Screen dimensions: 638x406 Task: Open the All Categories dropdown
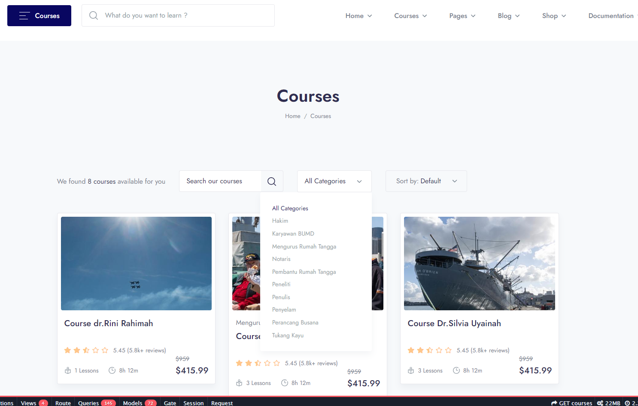pos(334,181)
